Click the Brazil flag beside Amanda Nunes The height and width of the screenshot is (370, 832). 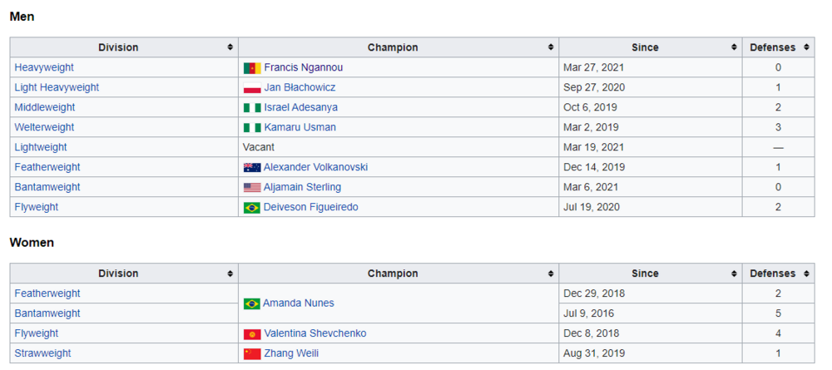click(x=251, y=304)
